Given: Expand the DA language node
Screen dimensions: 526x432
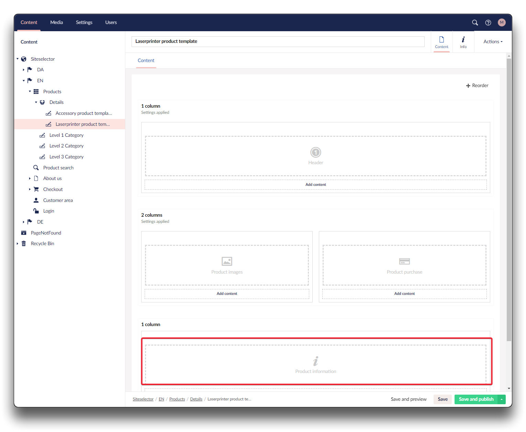Looking at the screenshot, I should (23, 70).
